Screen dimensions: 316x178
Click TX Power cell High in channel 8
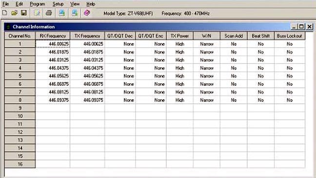click(179, 100)
